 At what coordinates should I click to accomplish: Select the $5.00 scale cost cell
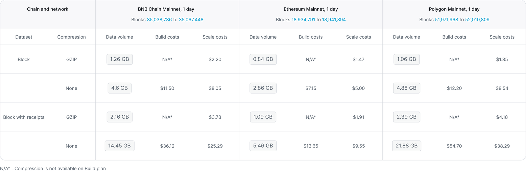pos(358,88)
